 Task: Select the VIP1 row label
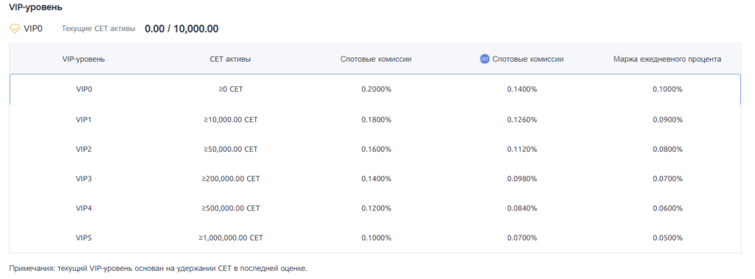(84, 119)
